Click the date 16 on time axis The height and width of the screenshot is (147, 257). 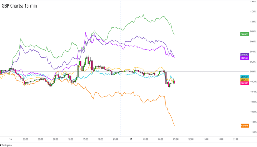coord(11,139)
